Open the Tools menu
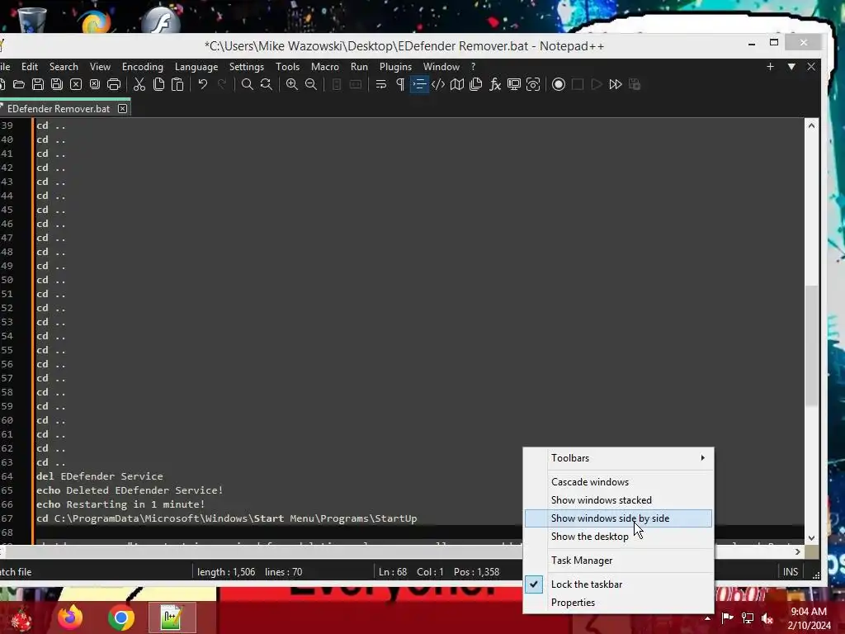Image resolution: width=845 pixels, height=634 pixels. point(288,67)
